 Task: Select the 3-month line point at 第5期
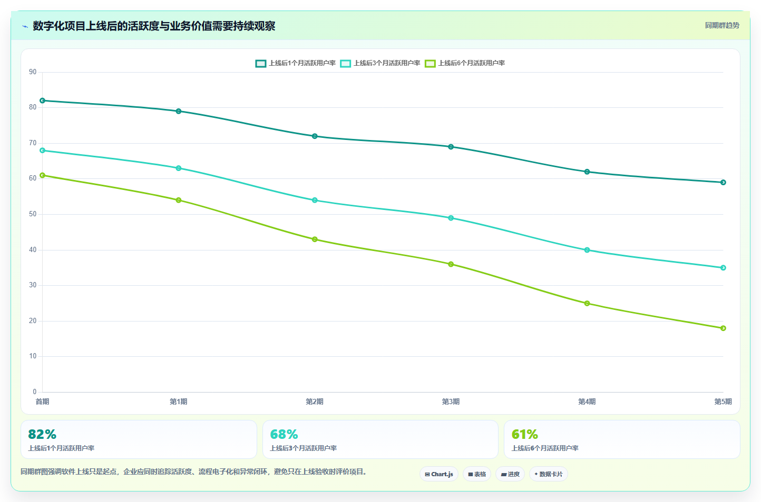(x=723, y=268)
